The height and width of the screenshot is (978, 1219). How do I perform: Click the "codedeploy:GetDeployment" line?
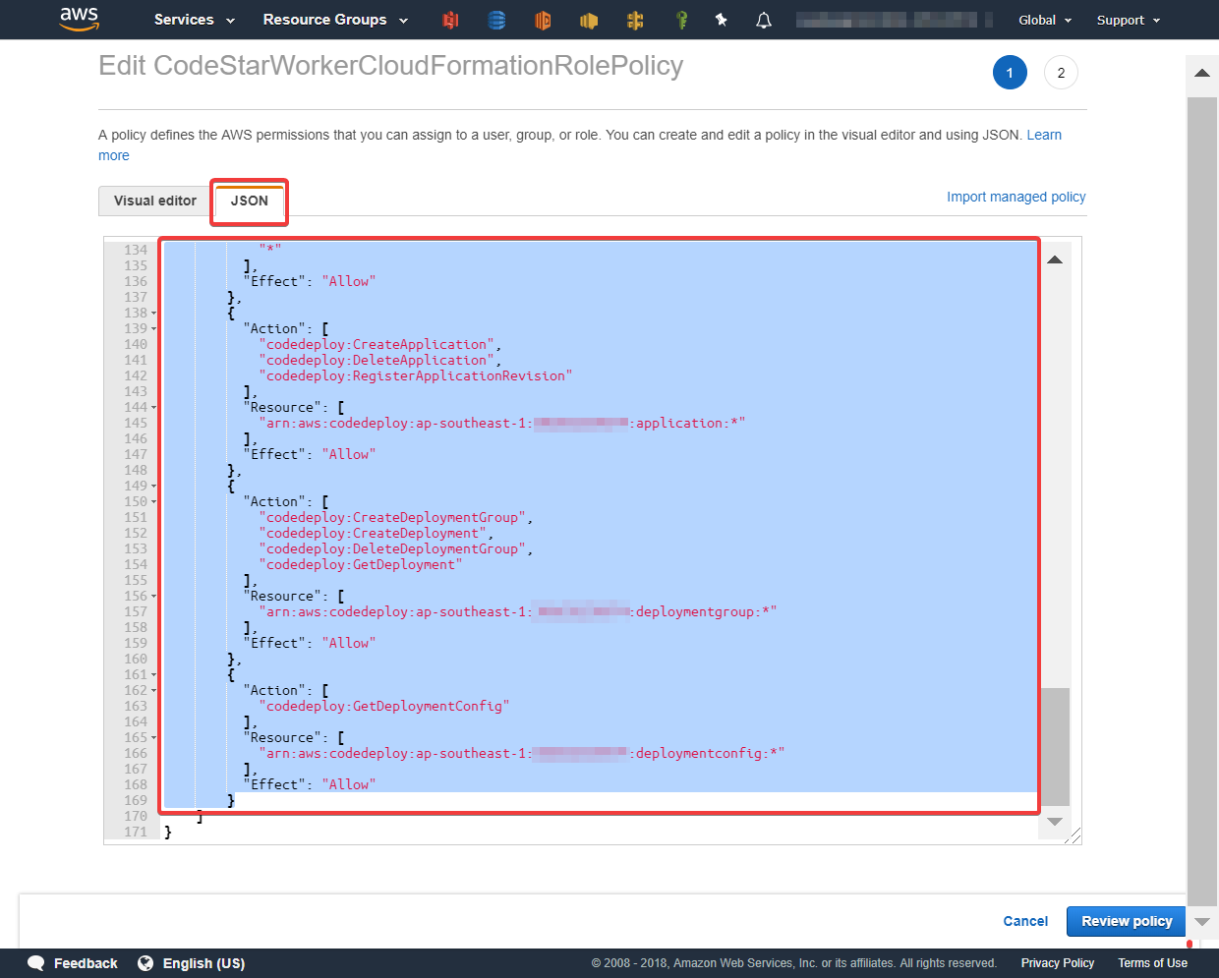pos(361,565)
